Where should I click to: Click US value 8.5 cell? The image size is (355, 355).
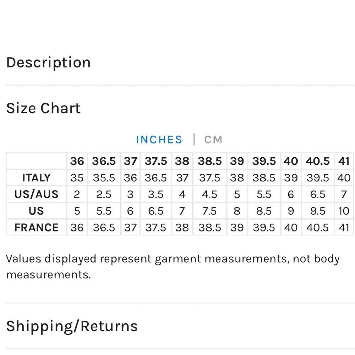click(x=264, y=211)
